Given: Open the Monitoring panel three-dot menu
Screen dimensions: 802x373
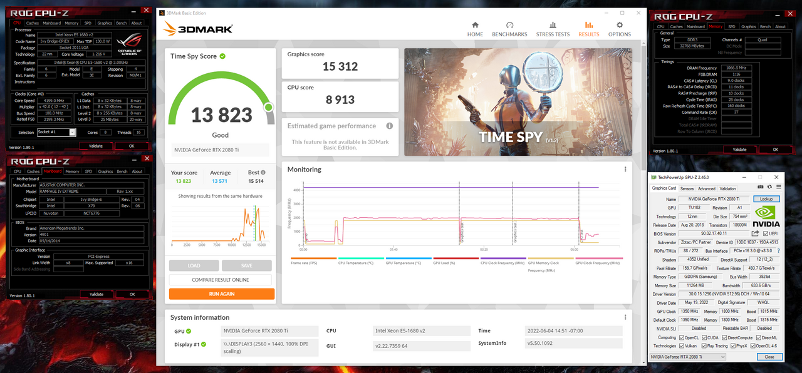Looking at the screenshot, I should [x=625, y=169].
